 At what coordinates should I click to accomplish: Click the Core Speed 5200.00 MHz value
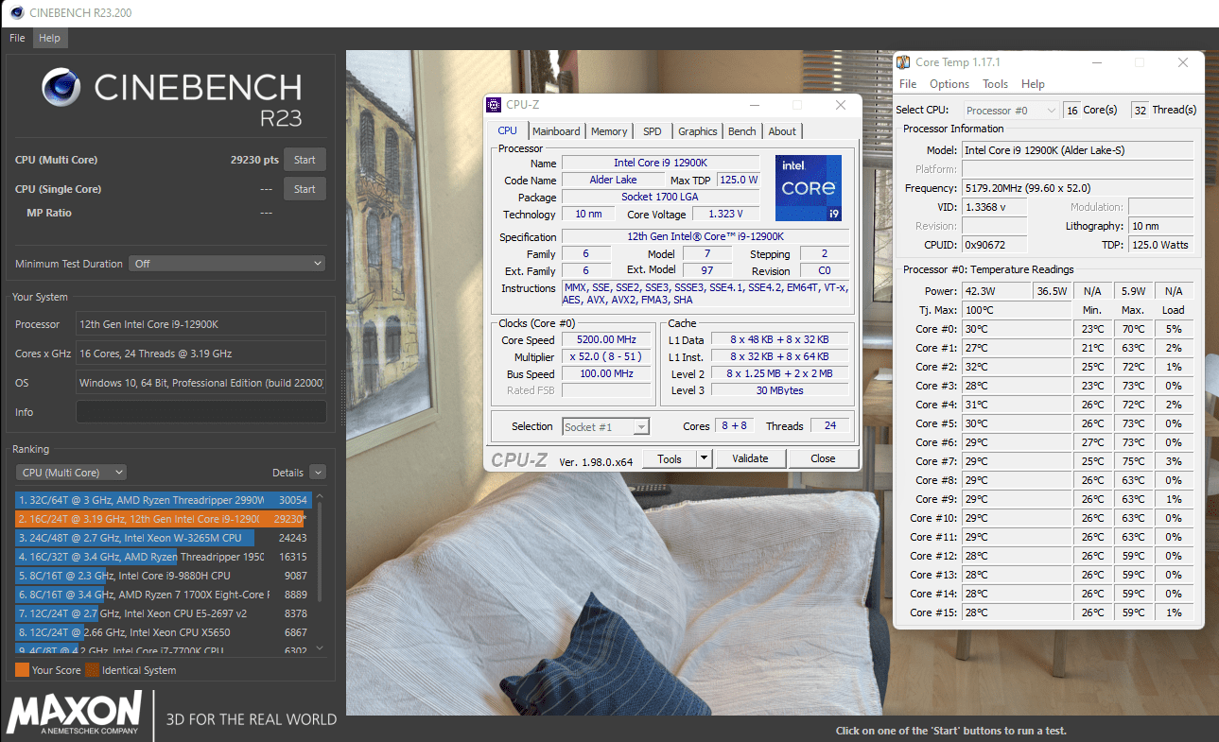coord(606,340)
